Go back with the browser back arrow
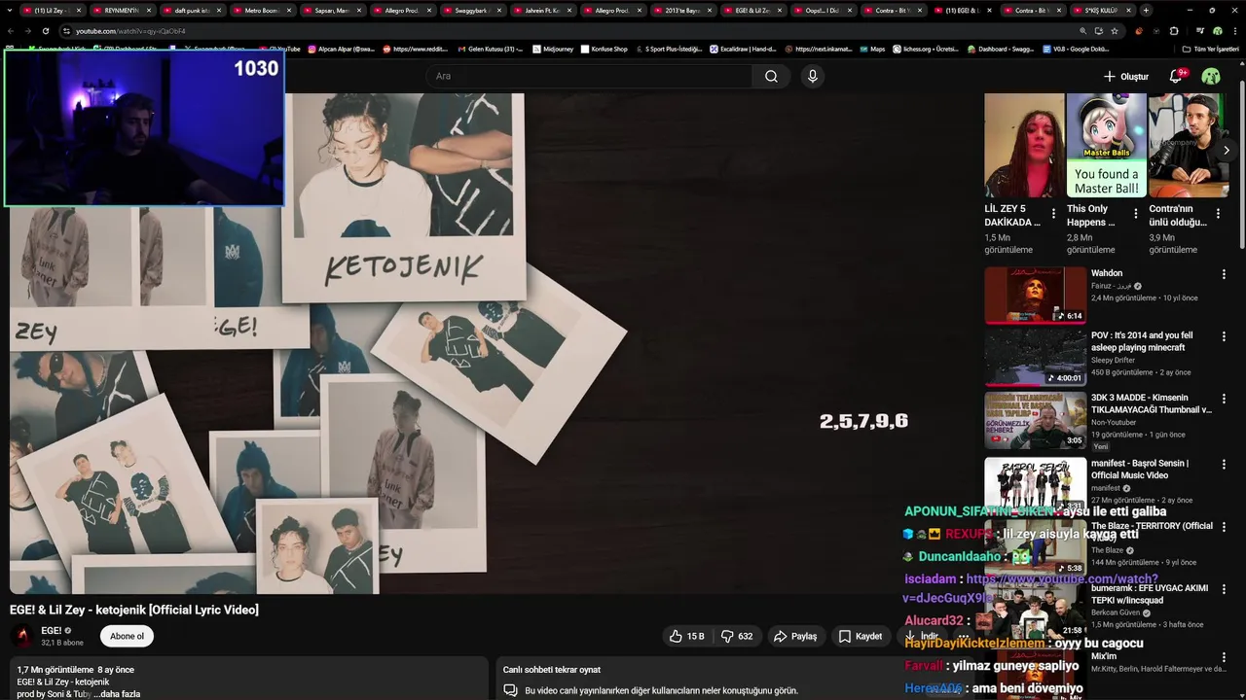 click(x=10, y=31)
